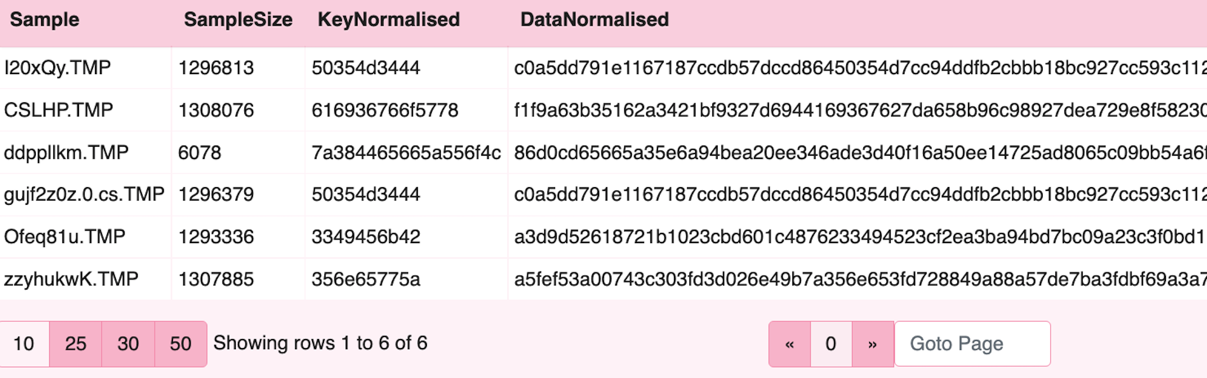Select the row for l20xQy.TMP
The width and height of the screenshot is (1207, 378).
point(56,68)
